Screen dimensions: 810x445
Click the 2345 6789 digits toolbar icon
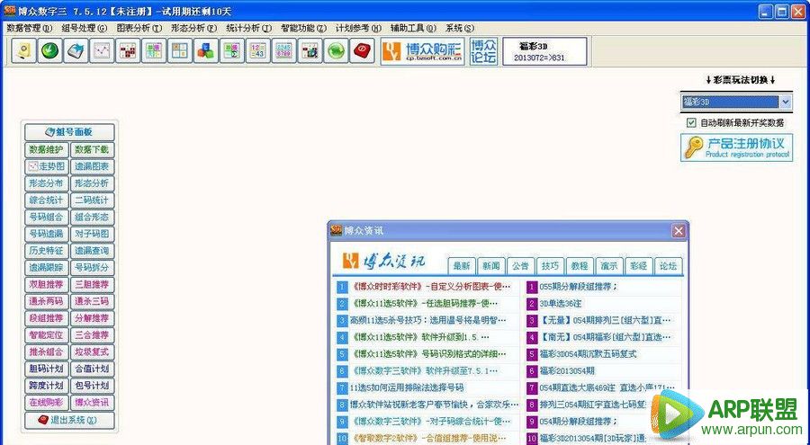click(284, 51)
